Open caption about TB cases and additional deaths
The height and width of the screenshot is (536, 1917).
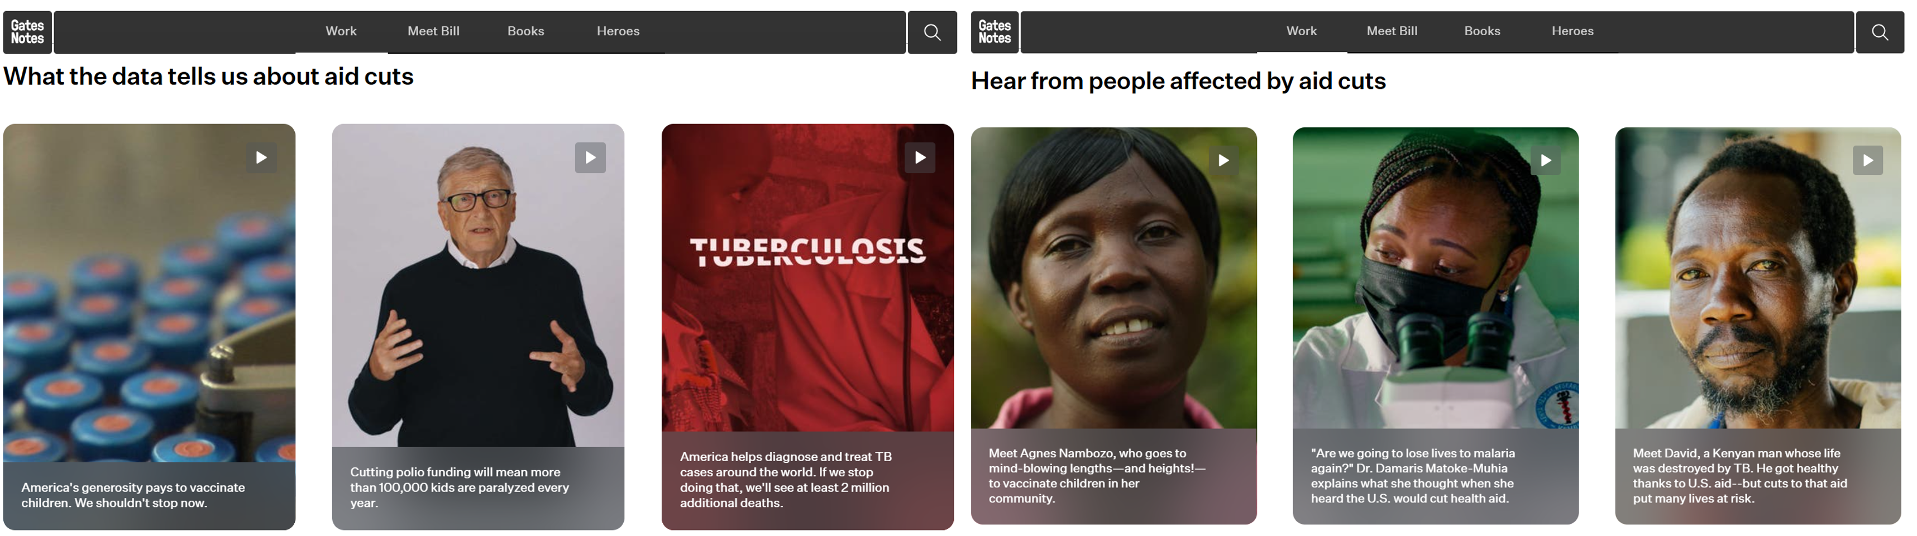[785, 480]
